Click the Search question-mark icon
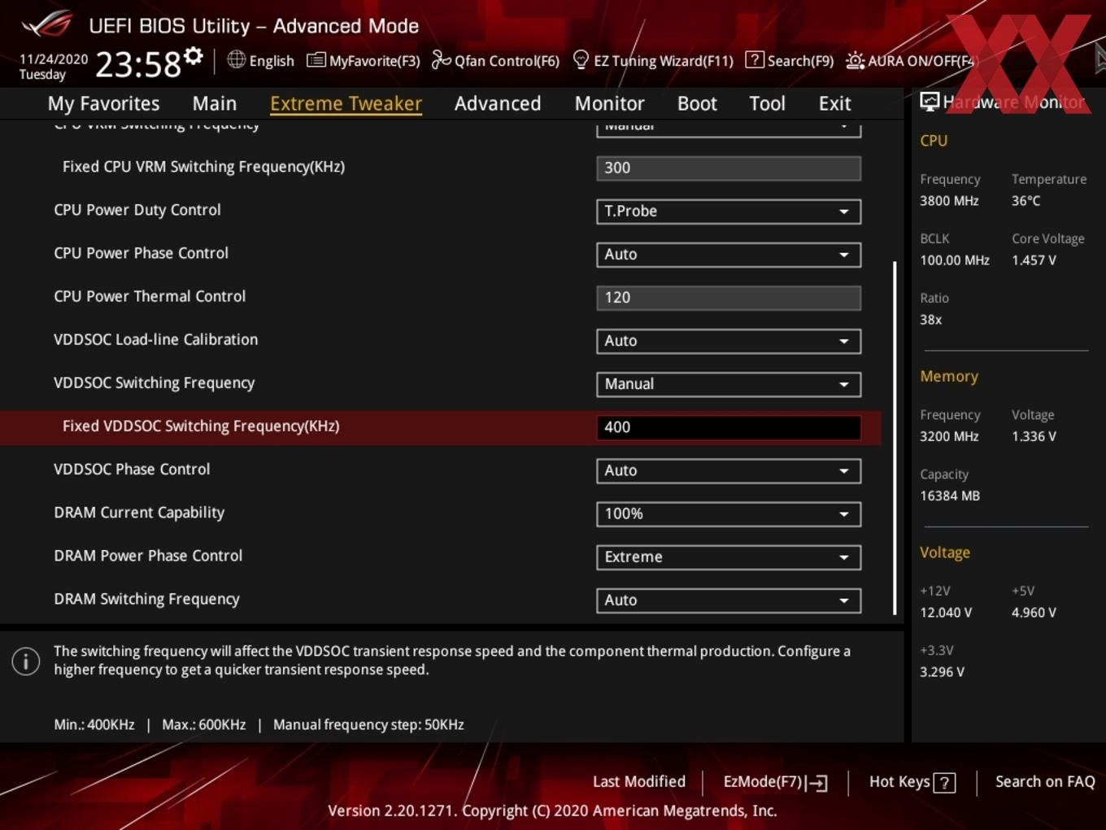Screen dimensions: 1106x830 point(755,59)
